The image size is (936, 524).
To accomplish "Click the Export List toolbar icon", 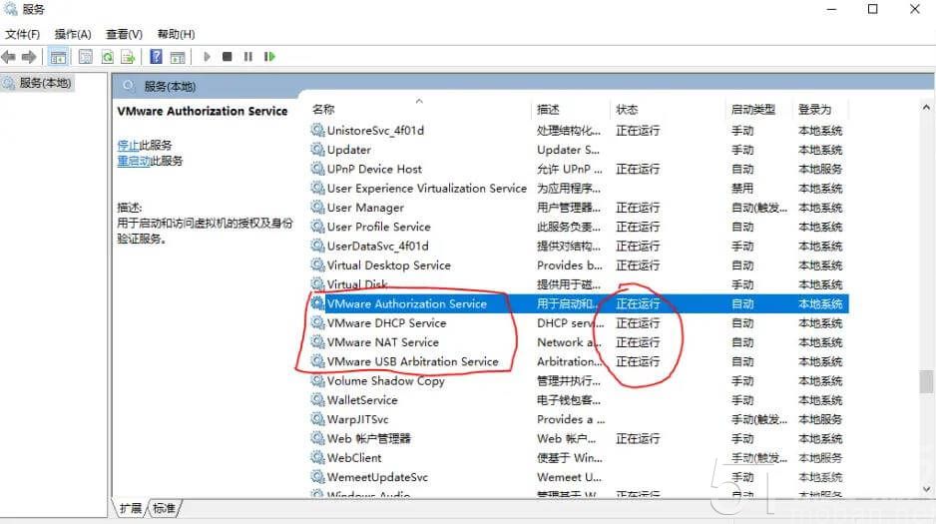I will click(128, 57).
